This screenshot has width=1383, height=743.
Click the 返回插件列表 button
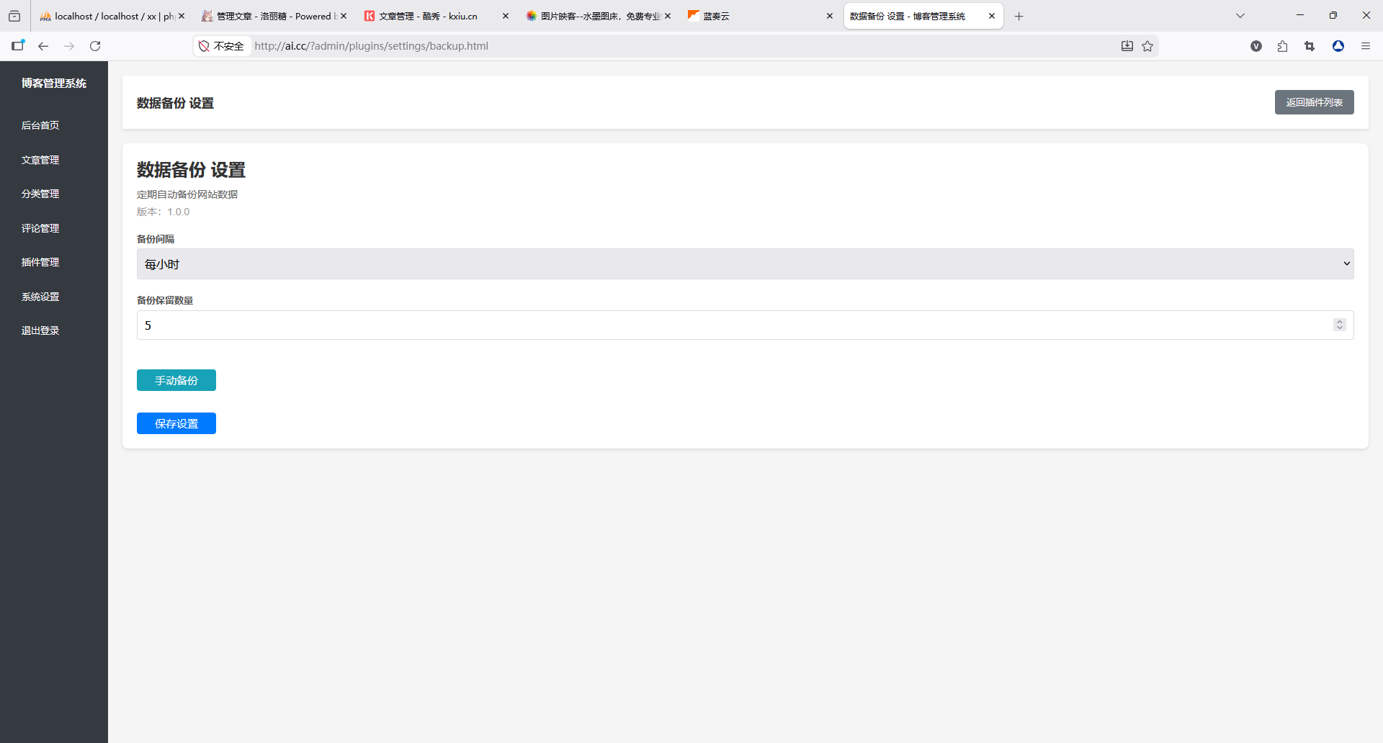pos(1314,102)
